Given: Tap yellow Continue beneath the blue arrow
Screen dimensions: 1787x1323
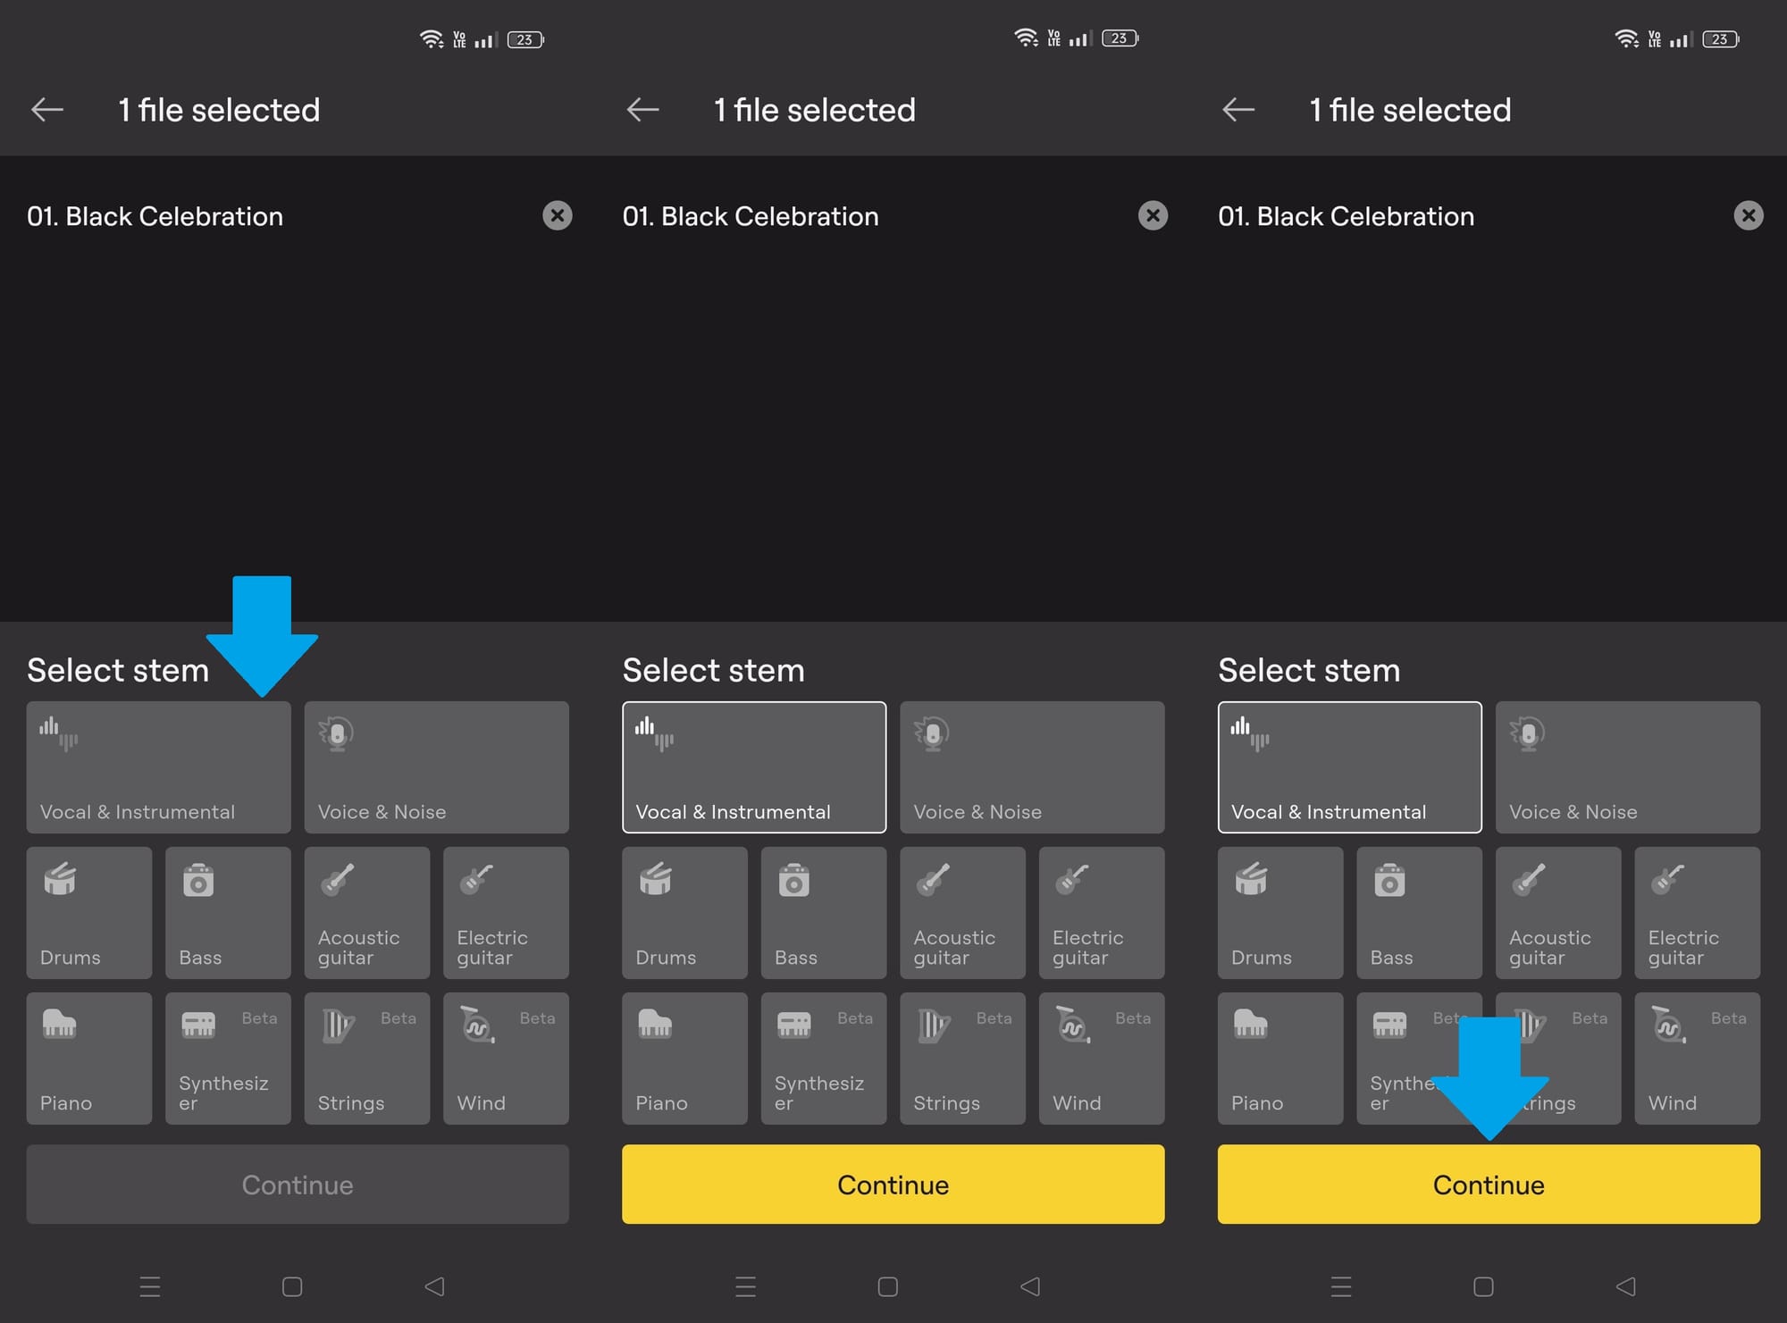Looking at the screenshot, I should click(1488, 1184).
